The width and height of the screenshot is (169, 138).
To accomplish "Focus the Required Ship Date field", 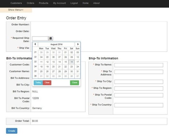I will (x=40, y=38).
